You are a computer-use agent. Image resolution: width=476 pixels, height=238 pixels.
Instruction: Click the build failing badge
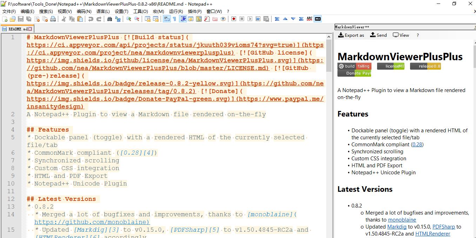coord(354,66)
